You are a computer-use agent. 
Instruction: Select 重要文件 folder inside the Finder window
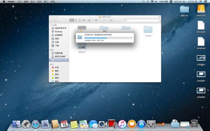click(x=82, y=48)
